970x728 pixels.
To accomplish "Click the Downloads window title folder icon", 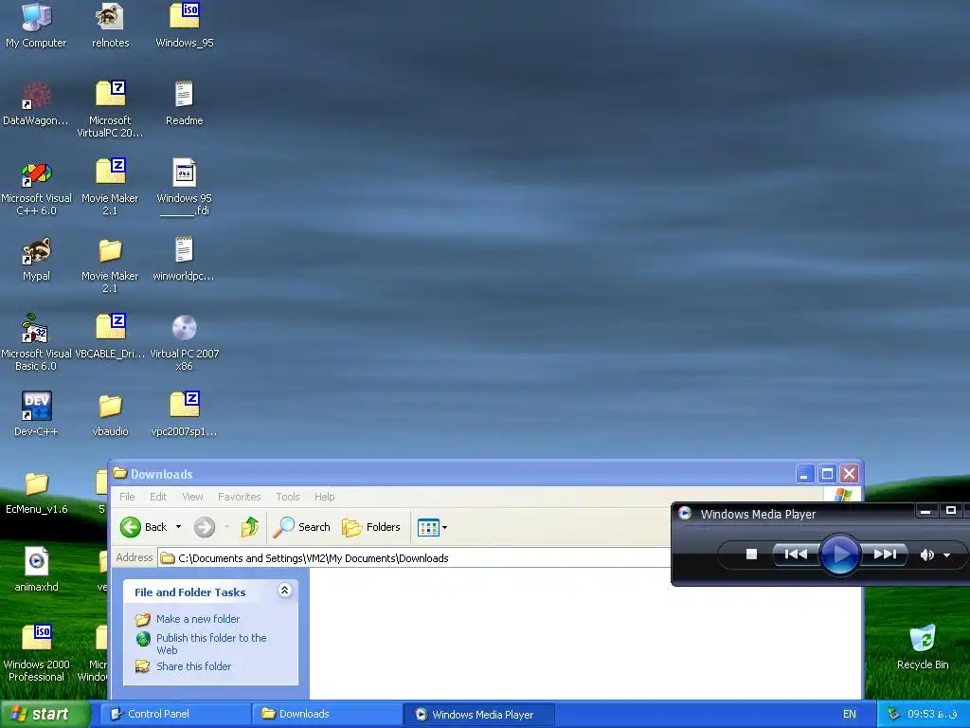I will [x=120, y=474].
